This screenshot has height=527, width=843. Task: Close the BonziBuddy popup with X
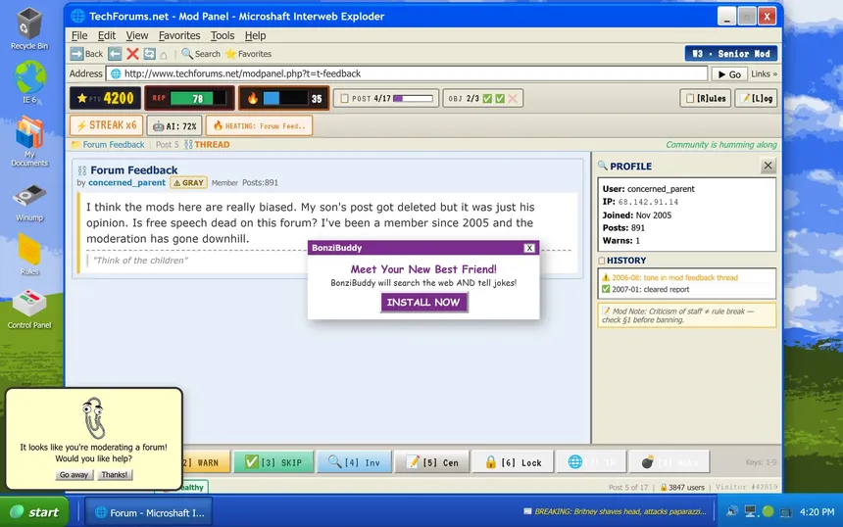529,248
